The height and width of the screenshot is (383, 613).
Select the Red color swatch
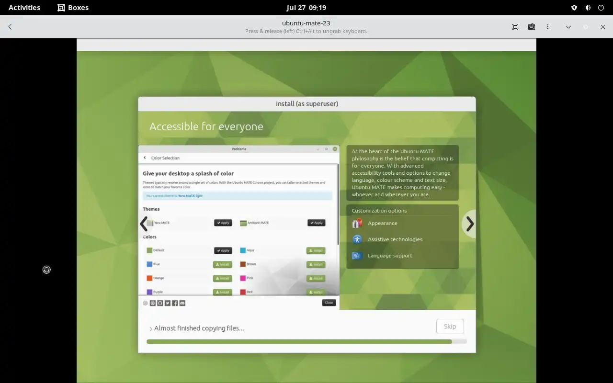tap(243, 292)
